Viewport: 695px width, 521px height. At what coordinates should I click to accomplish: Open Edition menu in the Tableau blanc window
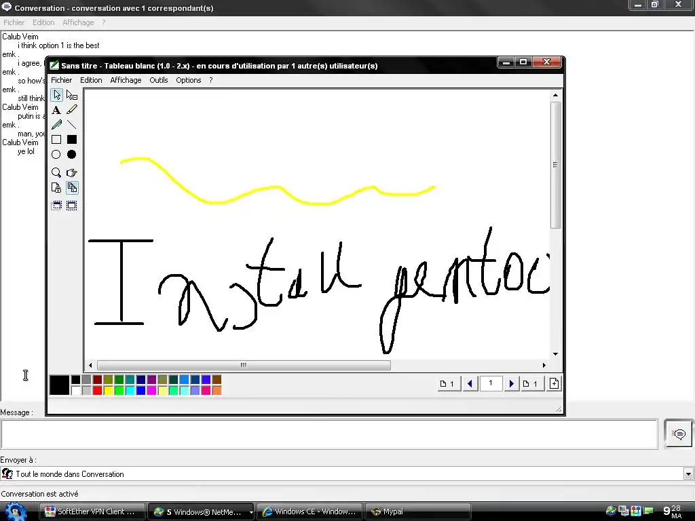pyautogui.click(x=91, y=80)
